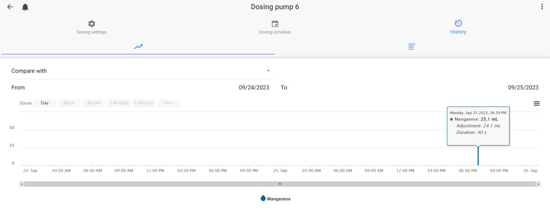
Task: Click the From label
Action: pyautogui.click(x=18, y=88)
